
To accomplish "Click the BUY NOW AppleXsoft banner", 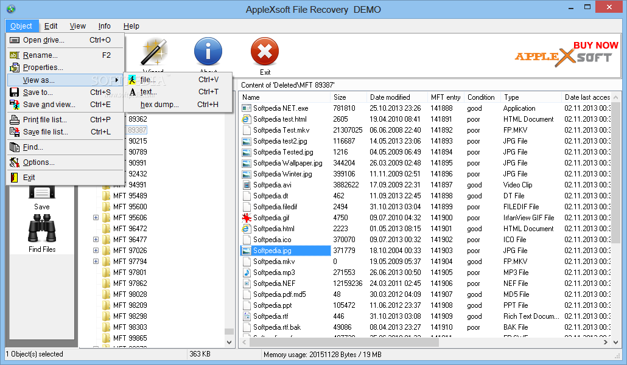I will pyautogui.click(x=566, y=54).
